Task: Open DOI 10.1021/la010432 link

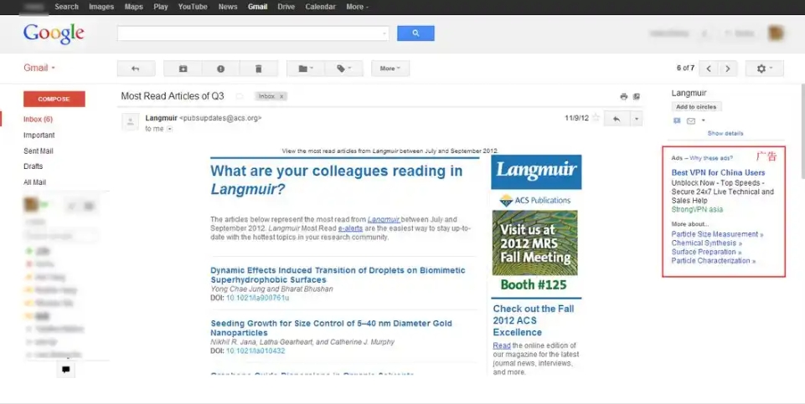Action: 255,351
